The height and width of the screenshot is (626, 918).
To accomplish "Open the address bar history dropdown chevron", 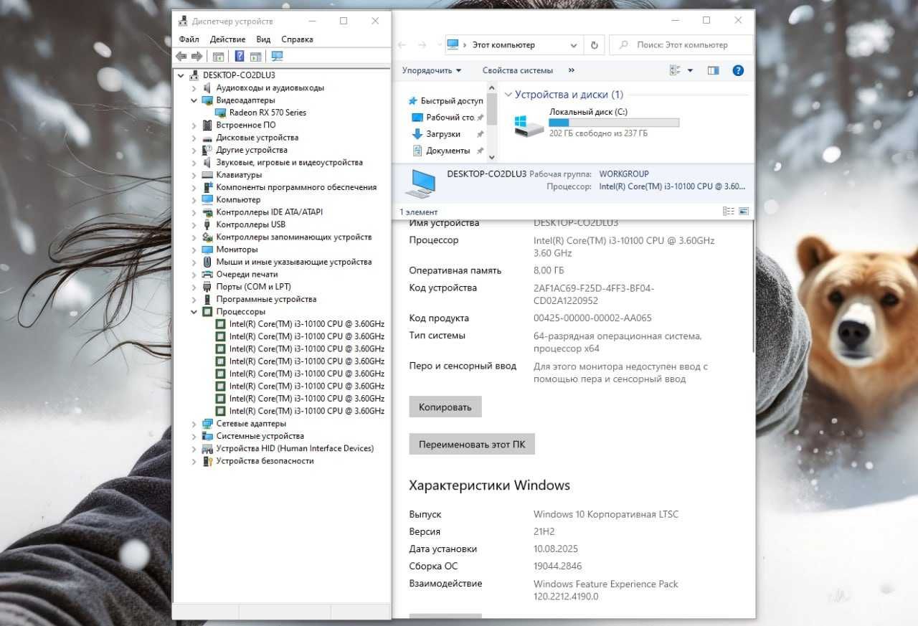I will click(574, 45).
